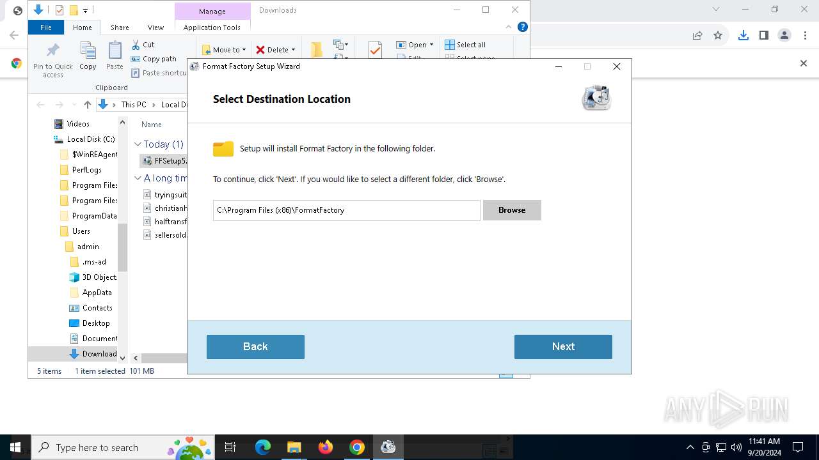The width and height of the screenshot is (819, 460).
Task: Click the Next button in Setup Wizard
Action: 563,346
